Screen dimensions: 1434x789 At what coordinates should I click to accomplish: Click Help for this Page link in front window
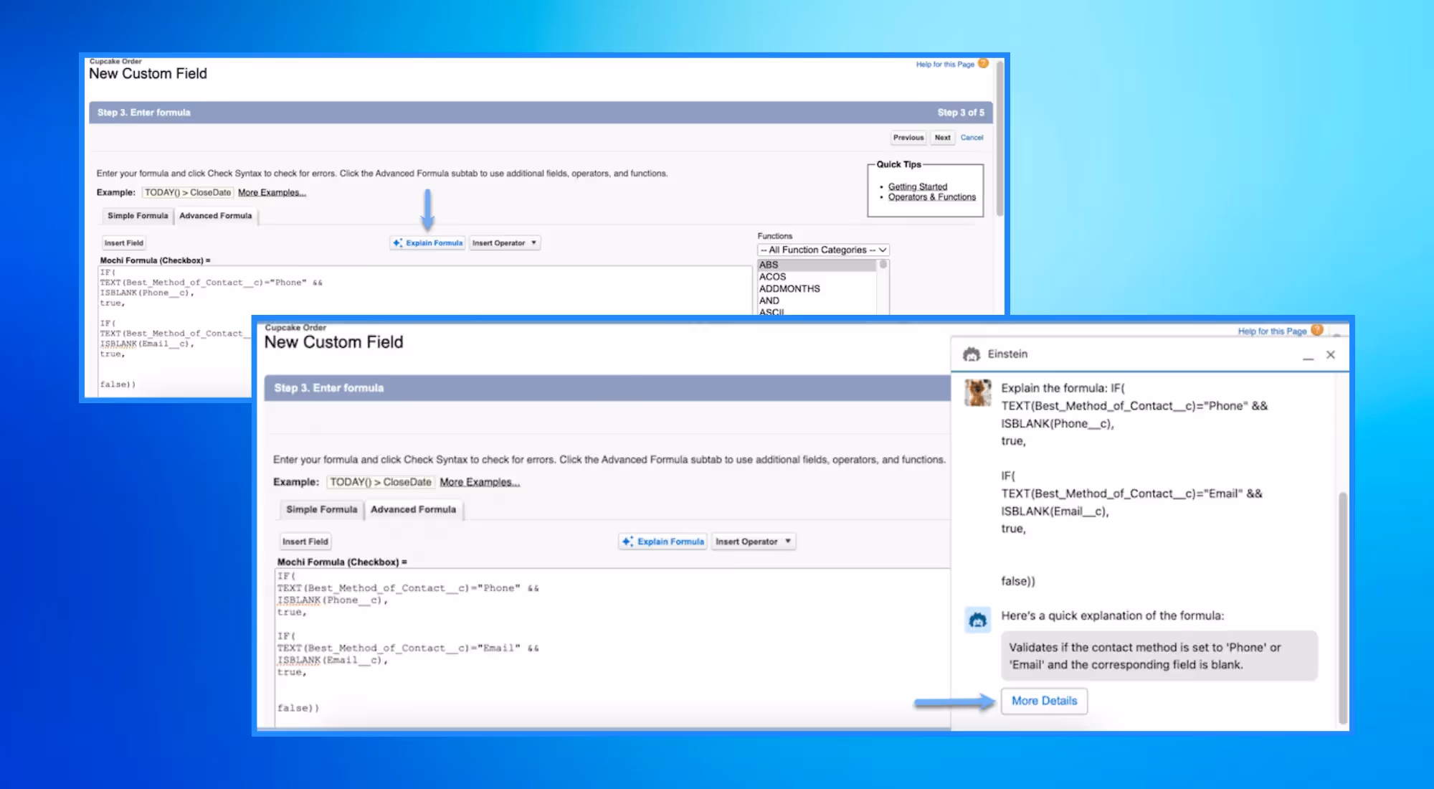point(1272,331)
